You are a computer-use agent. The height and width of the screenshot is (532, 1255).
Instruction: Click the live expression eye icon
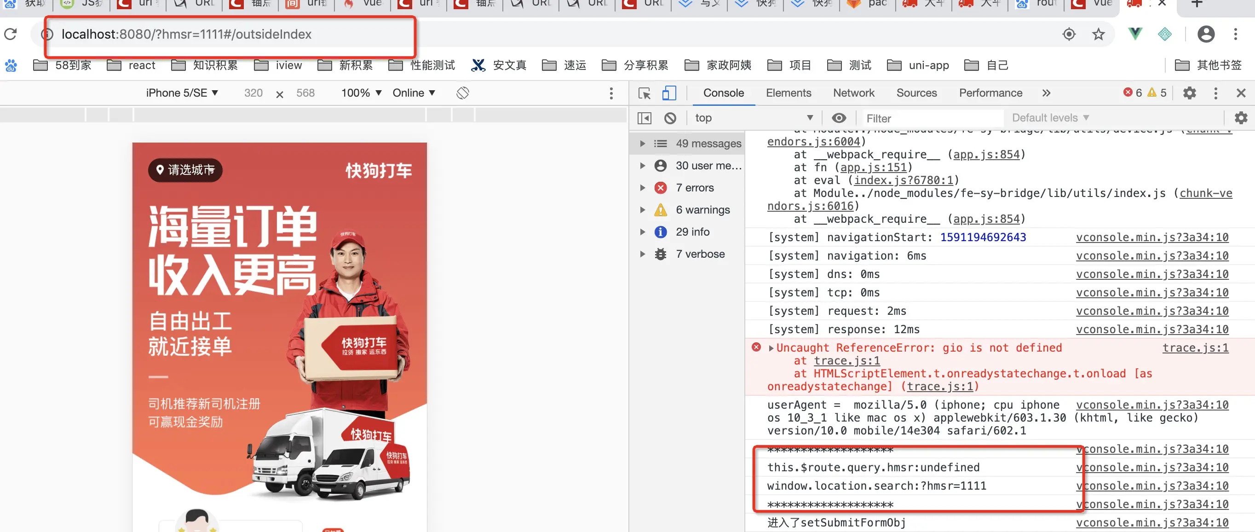tap(839, 118)
